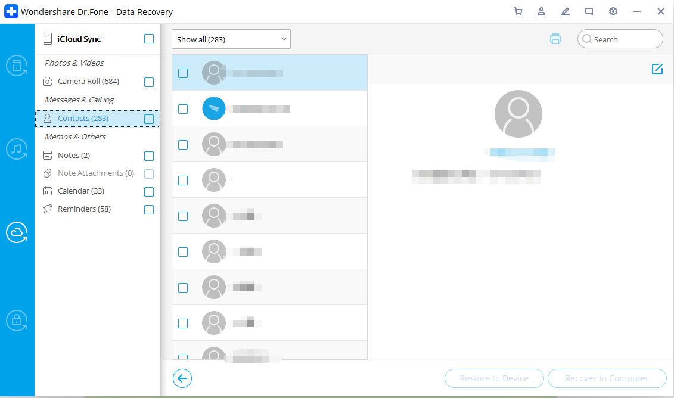This screenshot has height=398, width=674.
Task: Open the user account icon
Action: (542, 11)
